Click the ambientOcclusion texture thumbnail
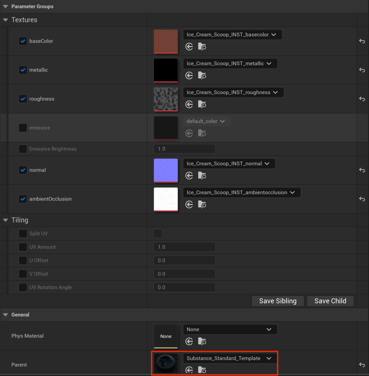The width and height of the screenshot is (369, 376). [166, 199]
